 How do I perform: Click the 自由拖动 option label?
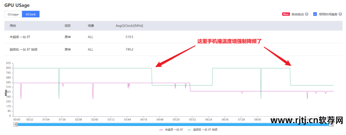tap(298, 14)
